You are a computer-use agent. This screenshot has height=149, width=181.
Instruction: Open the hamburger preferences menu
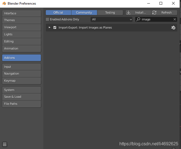click(x=5, y=144)
